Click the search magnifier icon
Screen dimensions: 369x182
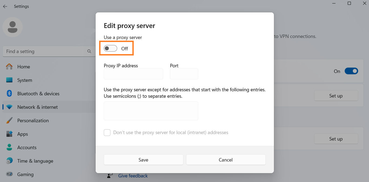point(89,51)
